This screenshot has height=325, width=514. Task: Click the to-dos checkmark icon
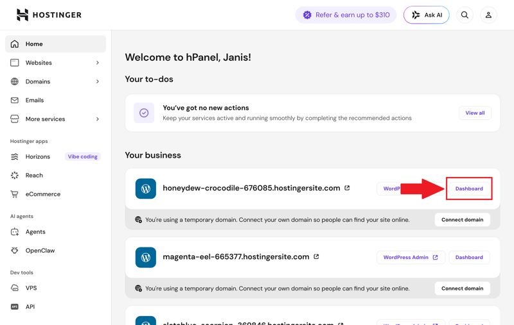point(144,113)
